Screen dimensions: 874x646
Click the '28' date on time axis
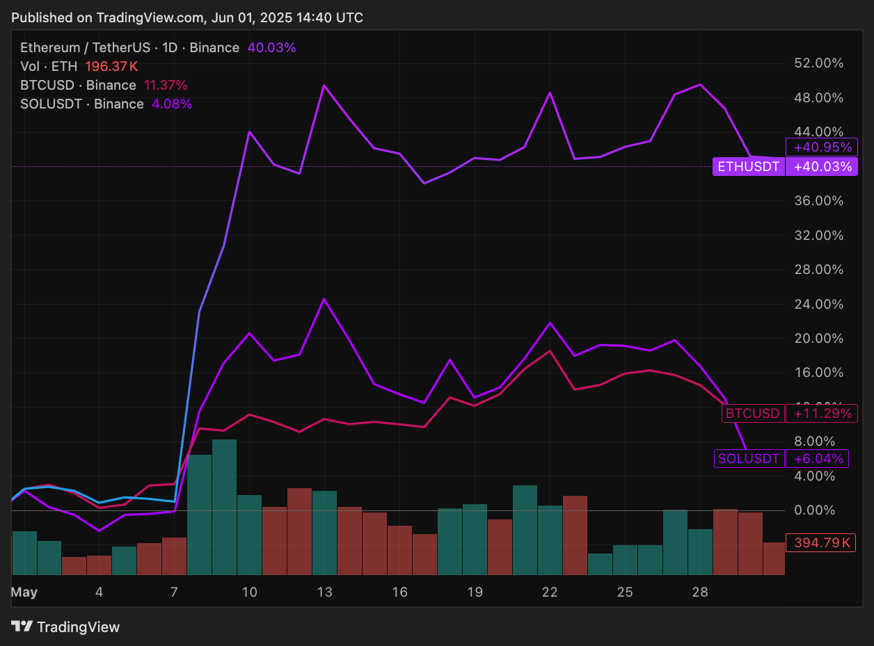700,592
